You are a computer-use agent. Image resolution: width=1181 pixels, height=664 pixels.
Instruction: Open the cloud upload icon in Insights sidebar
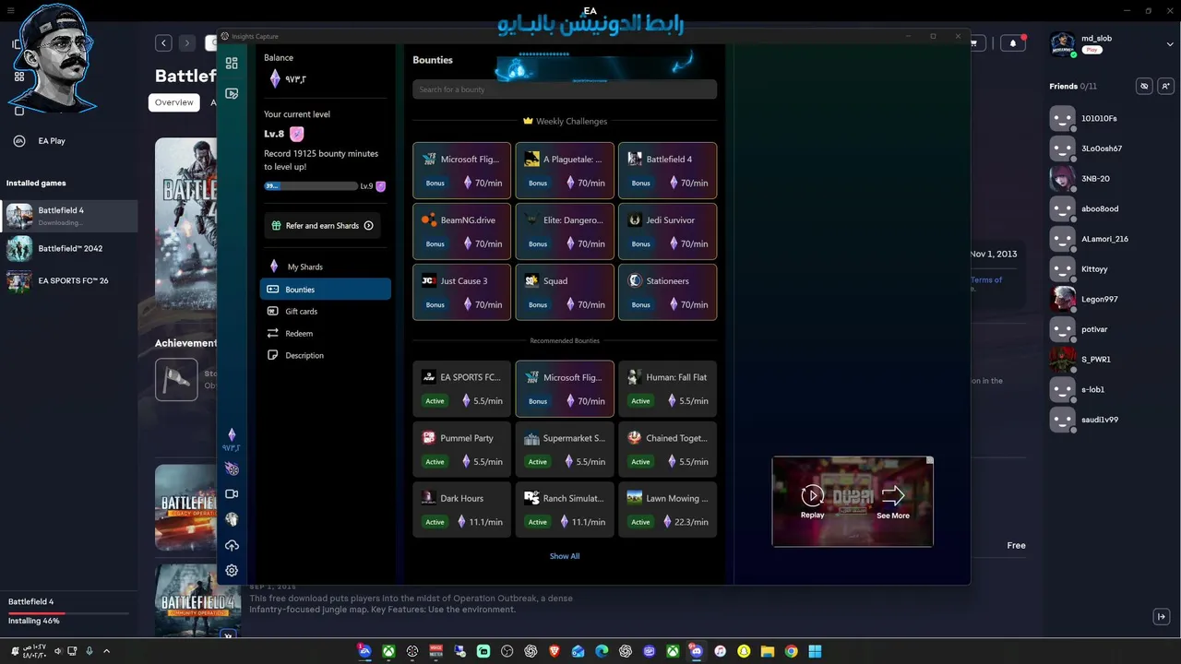(232, 545)
